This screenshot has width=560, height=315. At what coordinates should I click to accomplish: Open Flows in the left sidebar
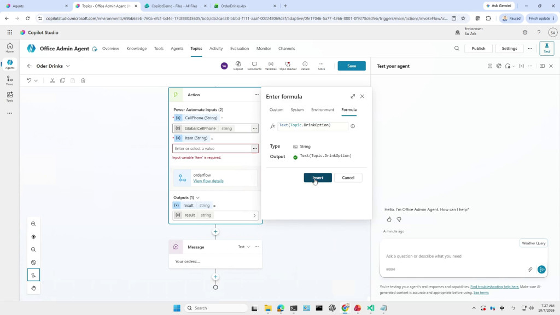click(10, 81)
